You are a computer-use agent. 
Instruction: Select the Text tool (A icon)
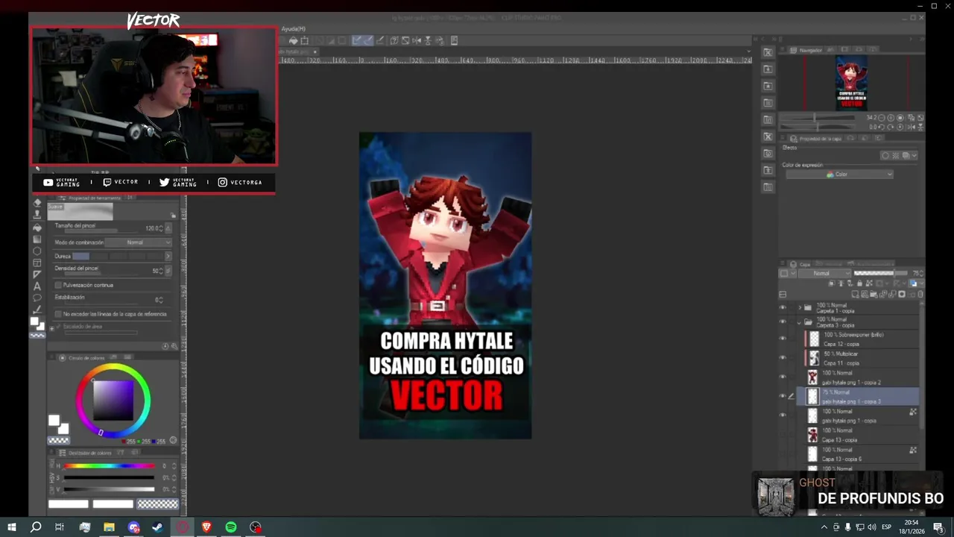pos(37,286)
